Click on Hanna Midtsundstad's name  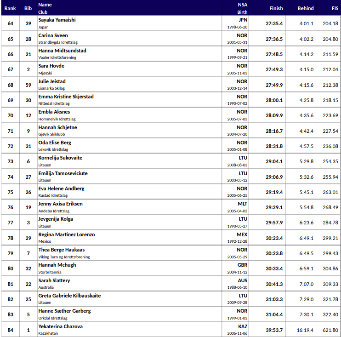pyautogui.click(x=62, y=51)
